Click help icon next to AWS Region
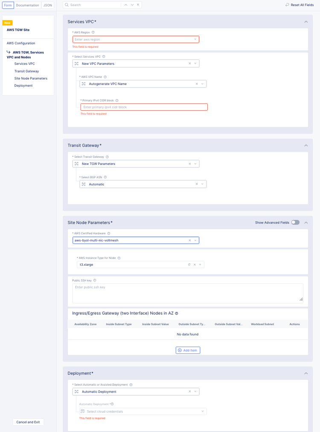The width and height of the screenshot is (320, 432). pyautogui.click(x=93, y=32)
